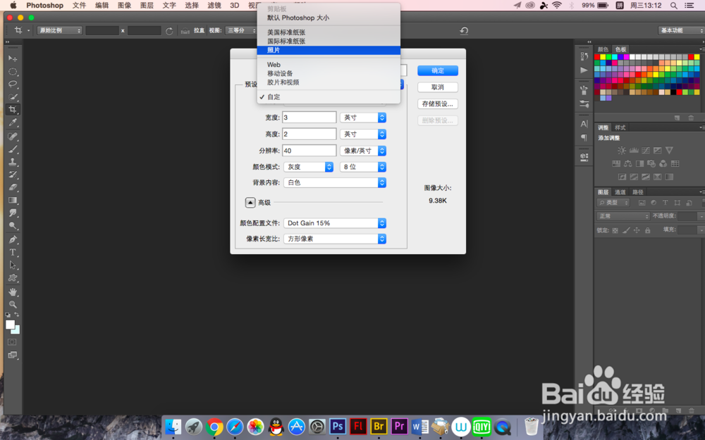Open the 文件 menu
The height and width of the screenshot is (440, 705).
click(x=79, y=6)
